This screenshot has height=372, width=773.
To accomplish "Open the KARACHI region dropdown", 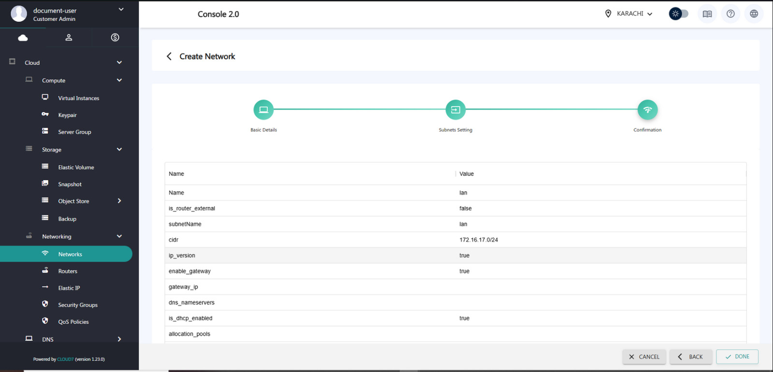I will pos(630,14).
